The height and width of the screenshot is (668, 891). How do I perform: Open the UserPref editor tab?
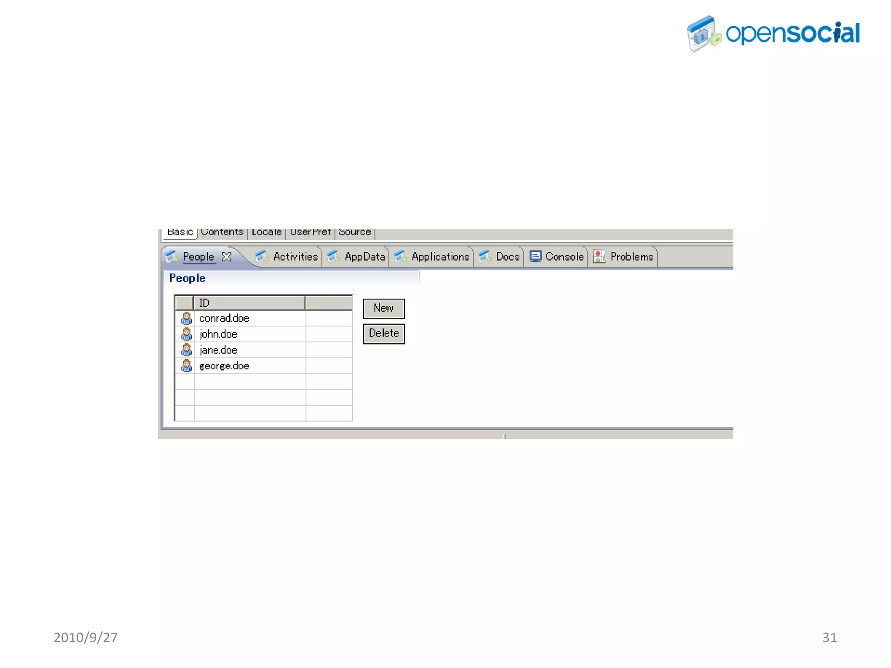(x=310, y=233)
